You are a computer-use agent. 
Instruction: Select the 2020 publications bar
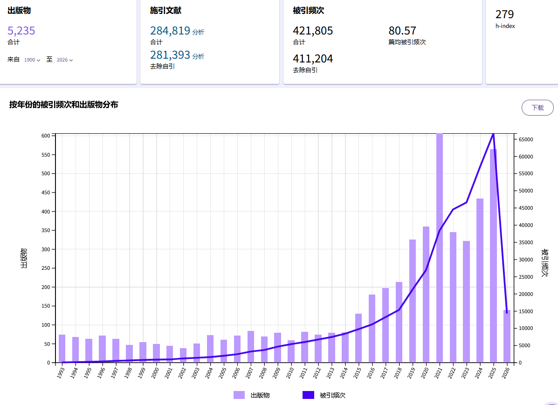click(426, 295)
